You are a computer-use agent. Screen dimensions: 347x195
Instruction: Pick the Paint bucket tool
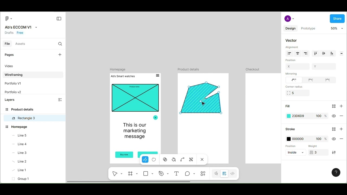click(174, 160)
